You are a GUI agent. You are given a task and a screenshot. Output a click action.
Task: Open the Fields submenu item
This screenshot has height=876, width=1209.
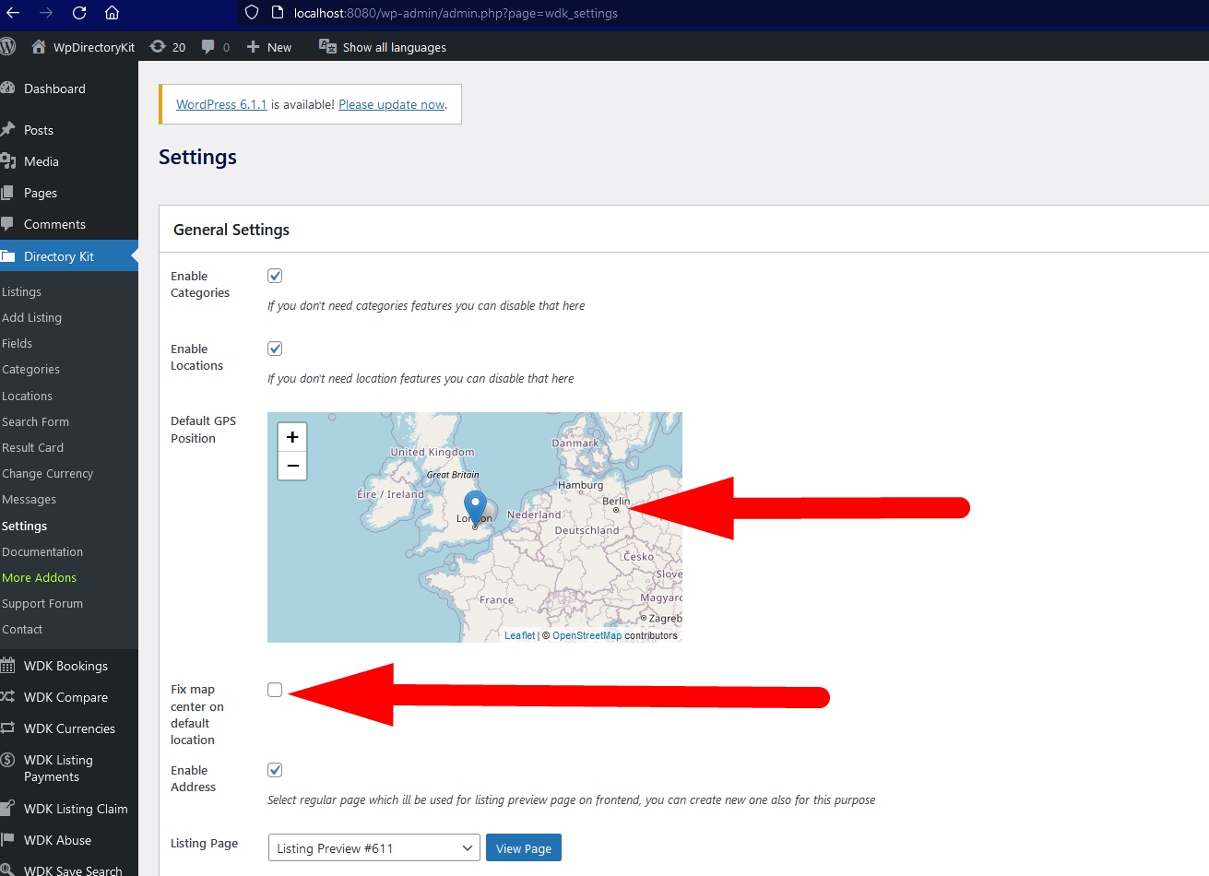pos(17,343)
